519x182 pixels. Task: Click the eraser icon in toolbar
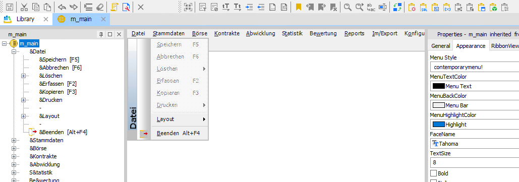(100, 7)
